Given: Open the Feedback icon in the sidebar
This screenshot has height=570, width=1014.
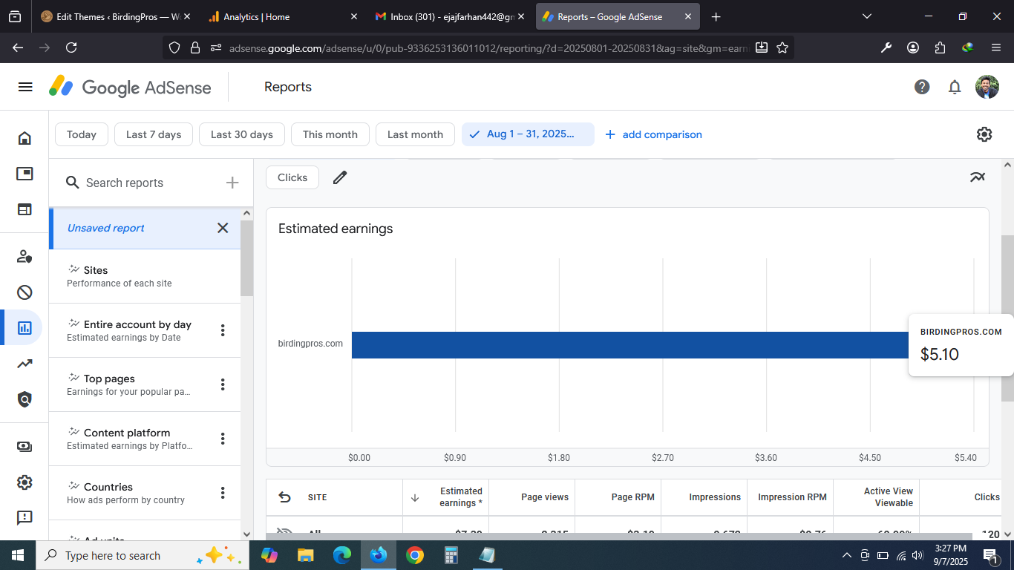Looking at the screenshot, I should coord(24,517).
